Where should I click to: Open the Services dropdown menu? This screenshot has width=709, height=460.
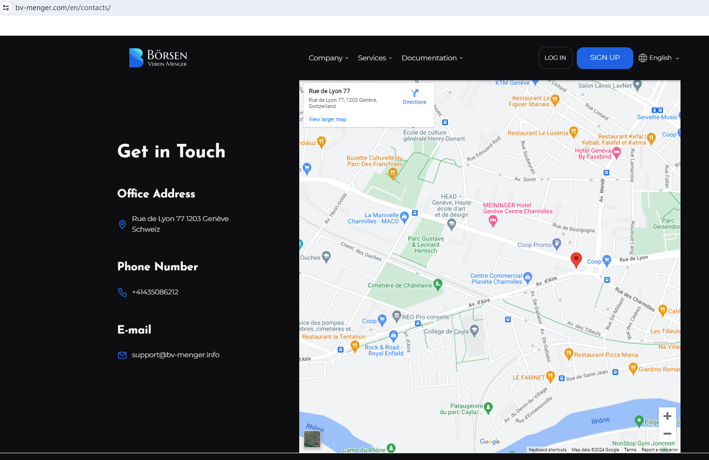pyautogui.click(x=375, y=58)
